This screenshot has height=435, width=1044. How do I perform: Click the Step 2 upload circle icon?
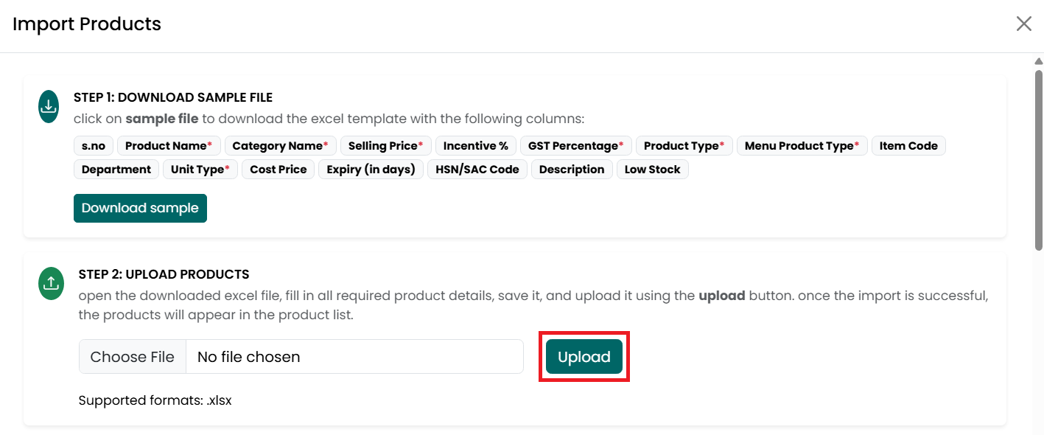(51, 283)
